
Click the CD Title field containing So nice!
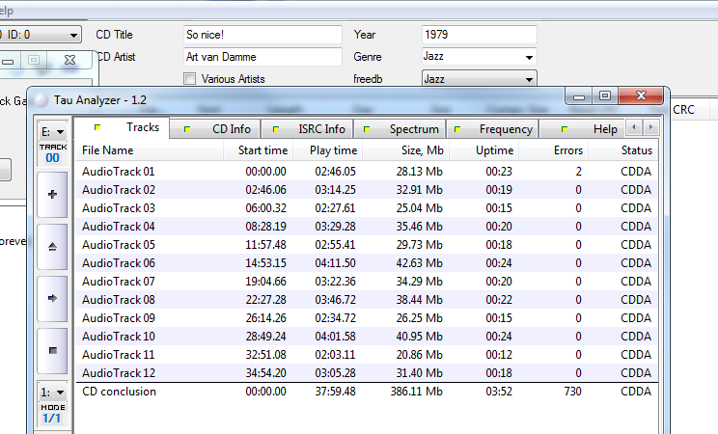point(262,35)
